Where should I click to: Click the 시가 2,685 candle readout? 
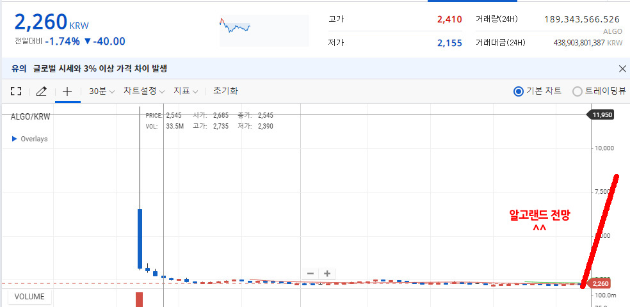click(211, 116)
